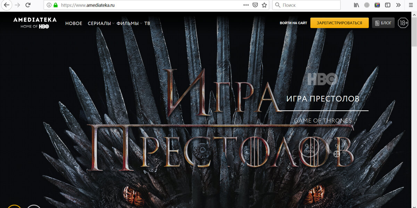
Task: Open the Firefox hamburger menu
Action: coord(410,5)
